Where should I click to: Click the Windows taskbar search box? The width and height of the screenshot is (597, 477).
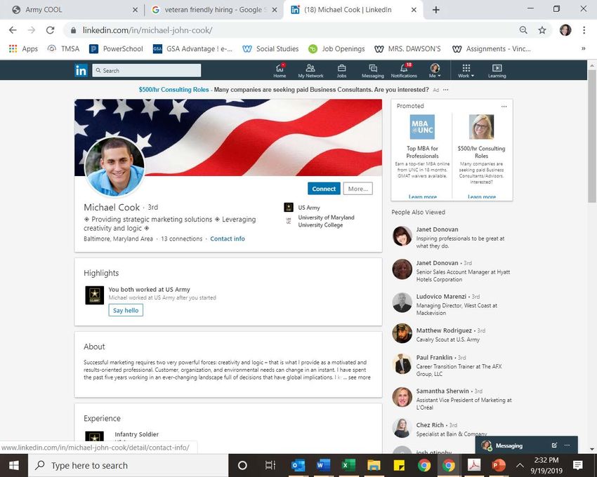tap(129, 465)
